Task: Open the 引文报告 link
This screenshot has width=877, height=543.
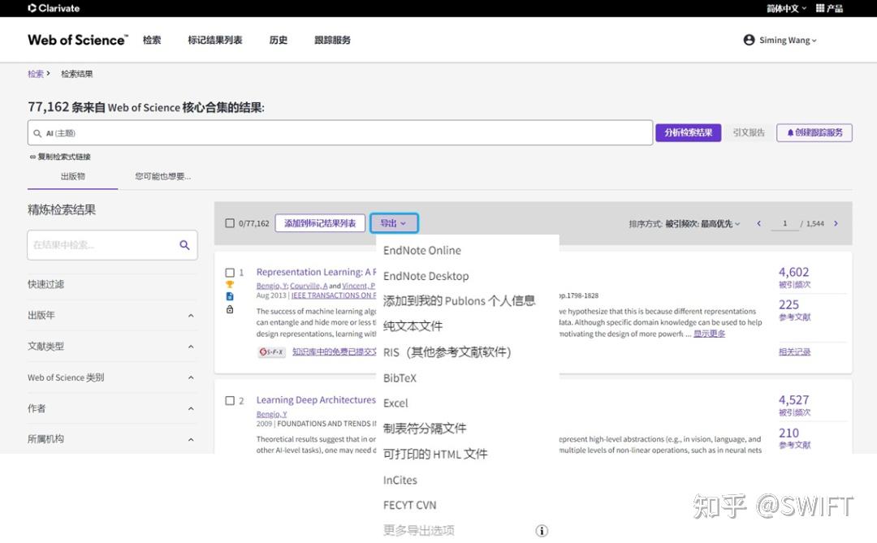Action: (749, 133)
